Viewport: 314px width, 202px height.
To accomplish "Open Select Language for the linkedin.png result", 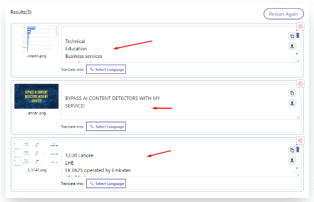I will coord(106,69).
